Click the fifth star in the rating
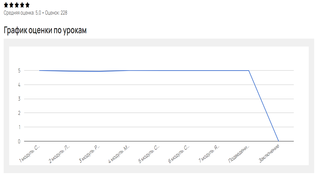Viewport: 317px width, 175px height. click(x=27, y=5)
